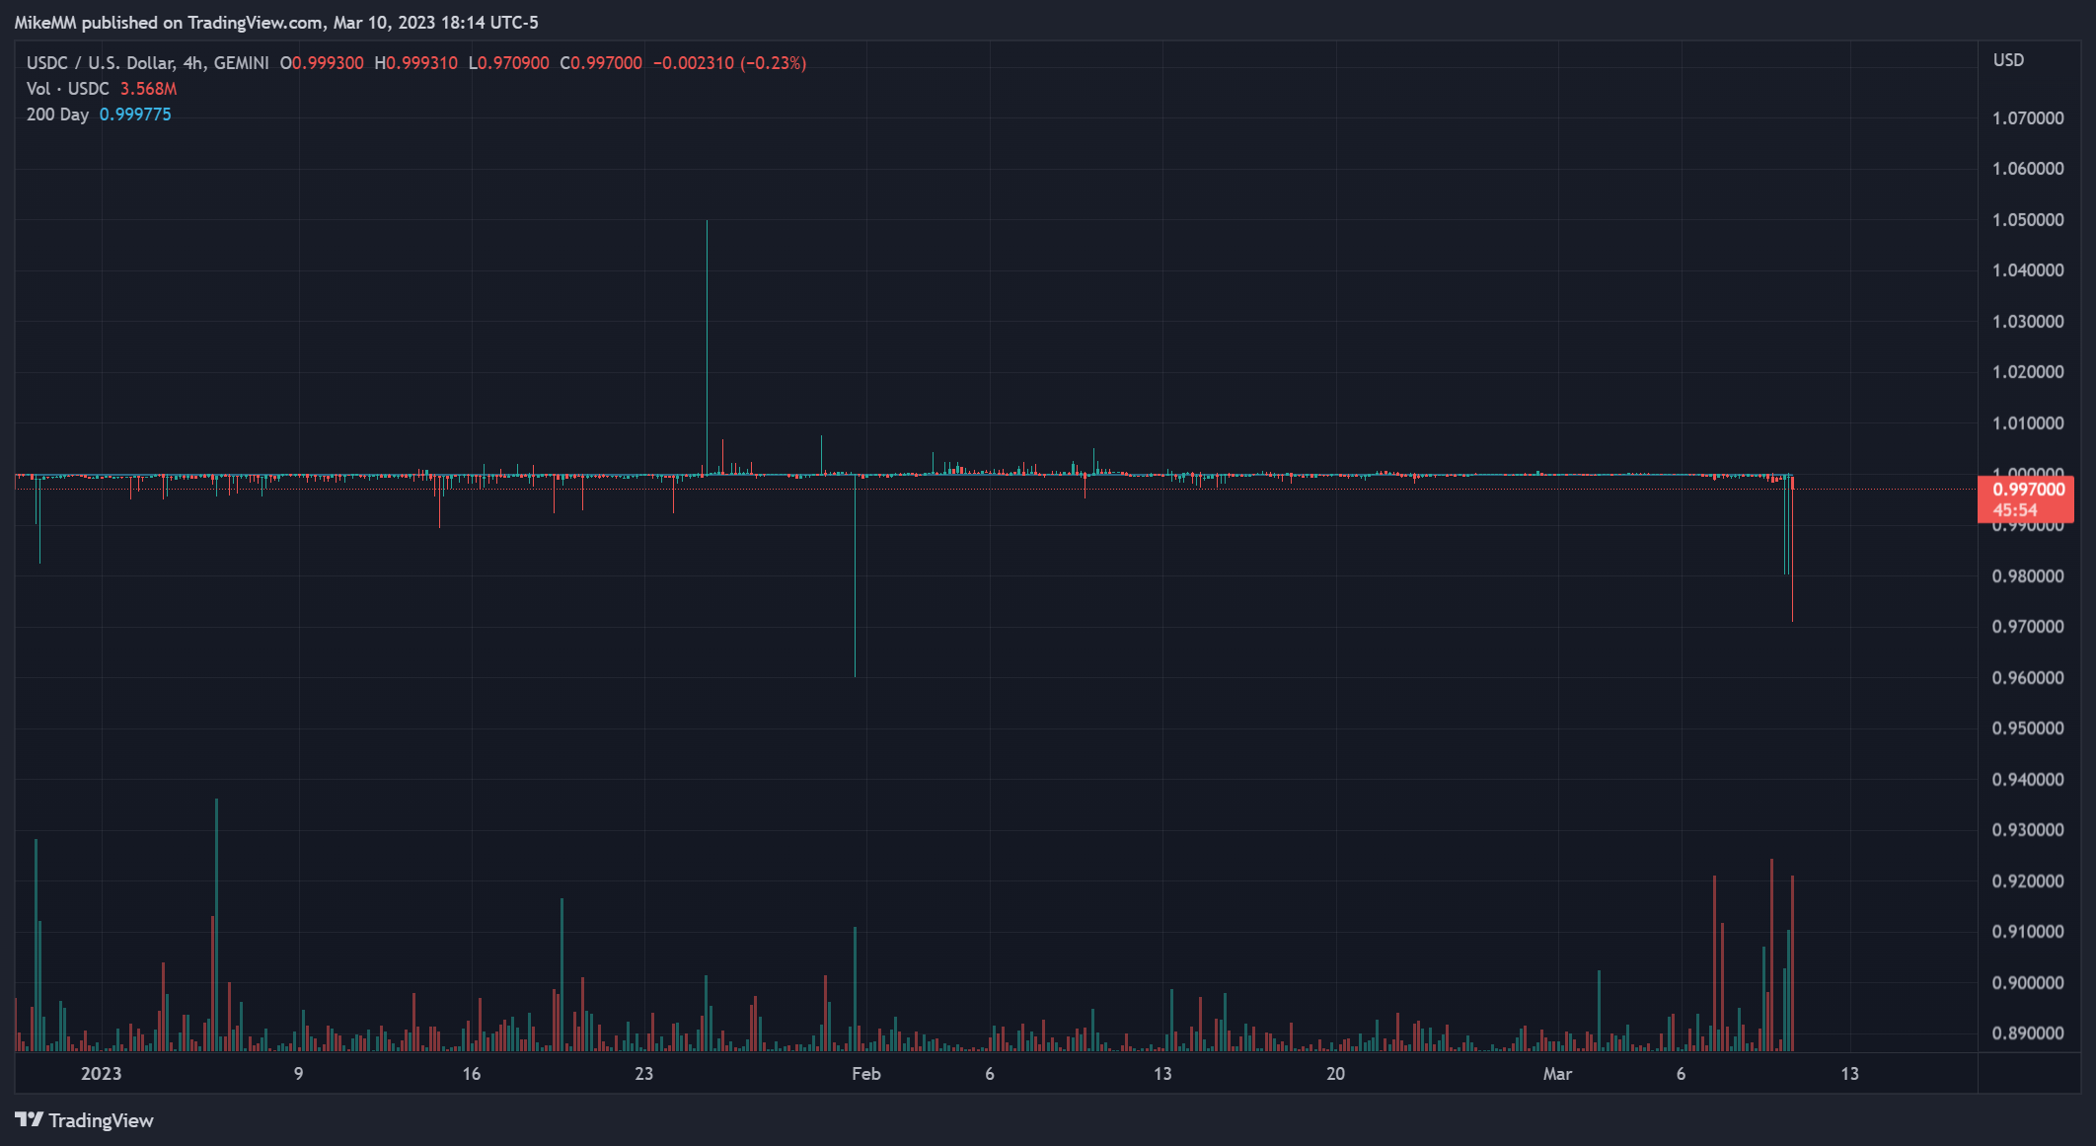
Task: Click the 1.070000 price axis label
Action: [2028, 118]
